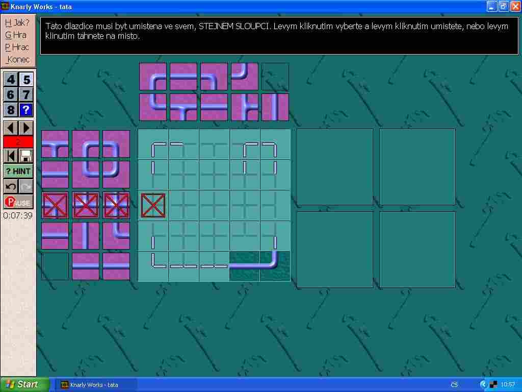Select puzzle size 8

11,110
